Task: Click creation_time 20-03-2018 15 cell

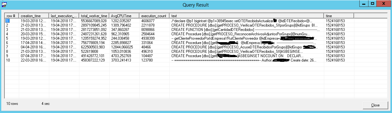Action: point(34,34)
